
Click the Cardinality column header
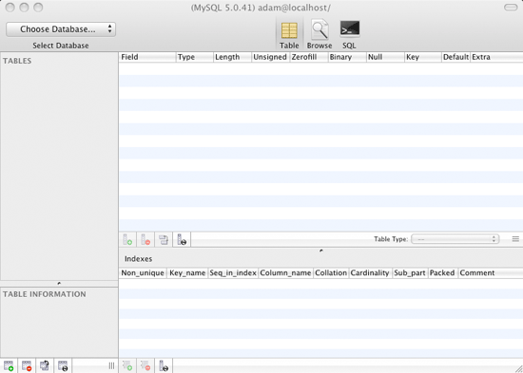(x=370, y=273)
